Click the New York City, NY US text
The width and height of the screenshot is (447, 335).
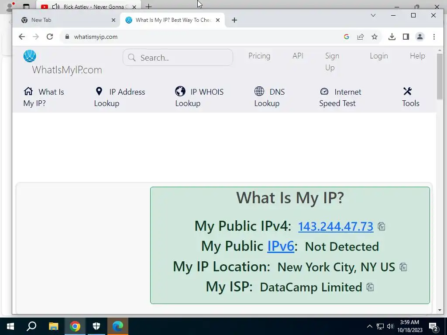click(x=336, y=267)
